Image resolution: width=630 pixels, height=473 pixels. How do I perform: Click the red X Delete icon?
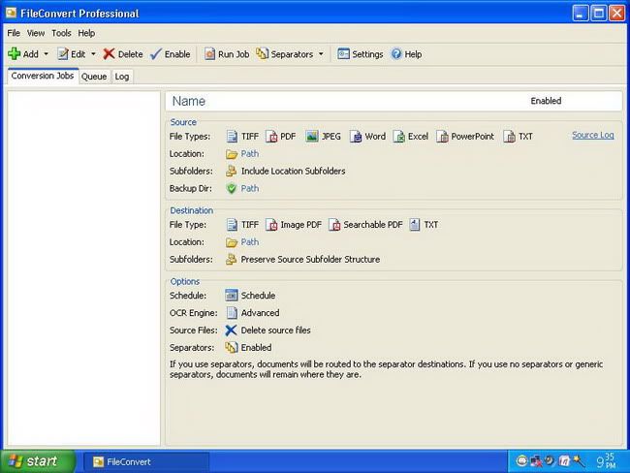(109, 54)
